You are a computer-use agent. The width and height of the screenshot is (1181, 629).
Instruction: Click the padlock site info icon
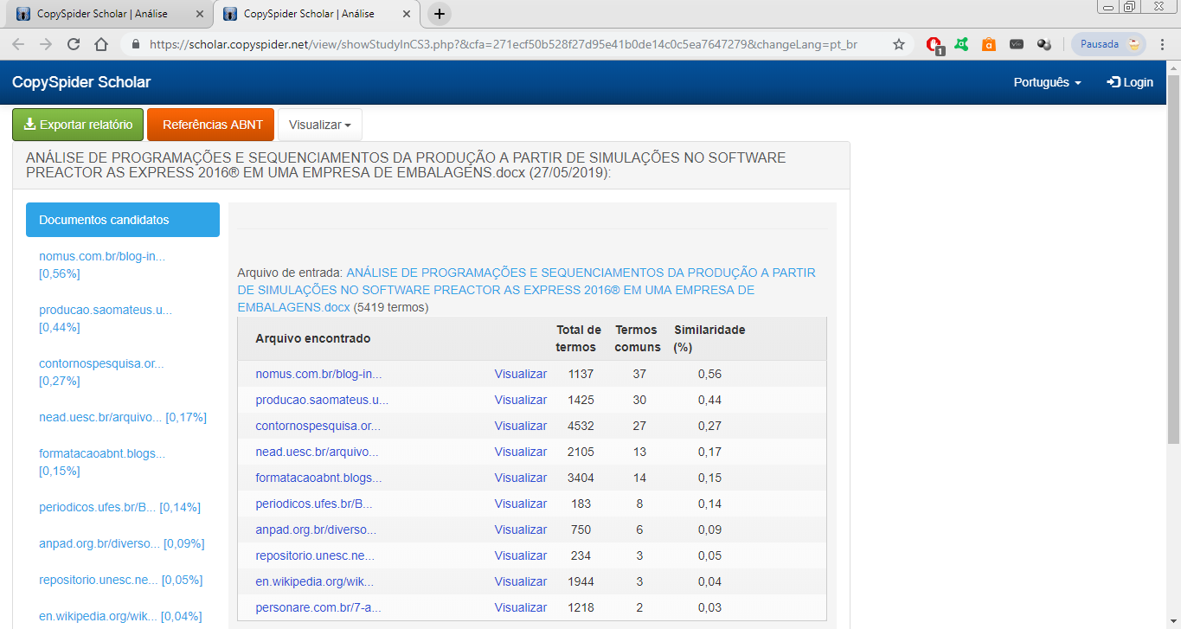pyautogui.click(x=135, y=44)
